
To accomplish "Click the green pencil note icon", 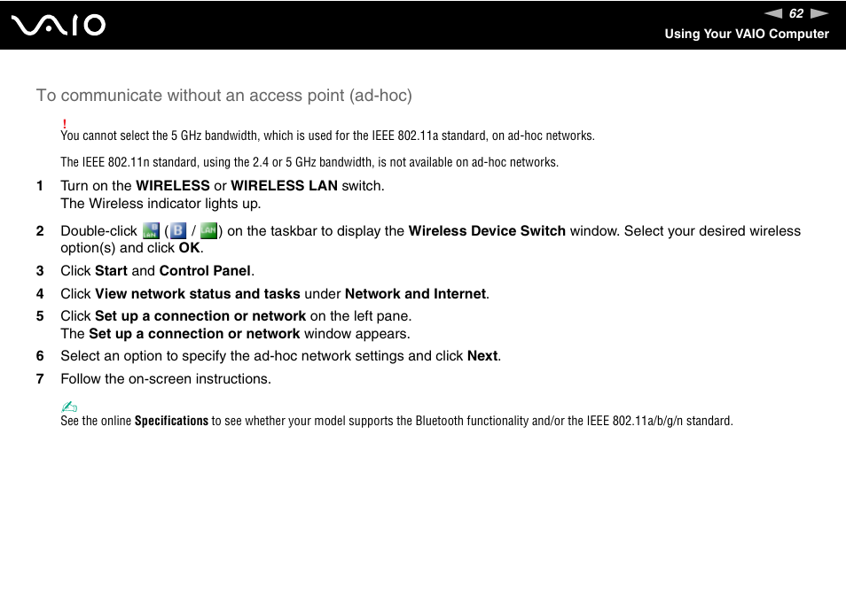I will (69, 407).
